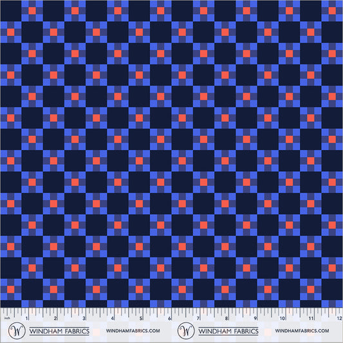Click ruler number 1
Image resolution: width=343 pixels, height=343 pixels.
[x=27, y=319]
